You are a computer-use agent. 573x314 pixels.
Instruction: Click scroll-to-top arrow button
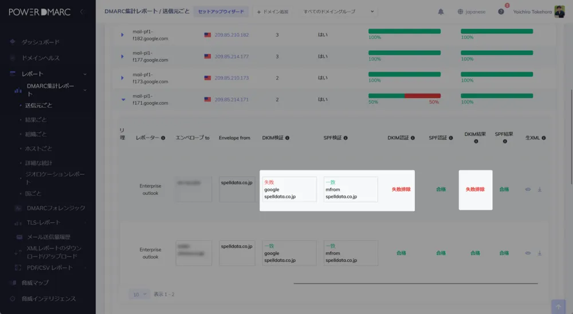[558, 307]
